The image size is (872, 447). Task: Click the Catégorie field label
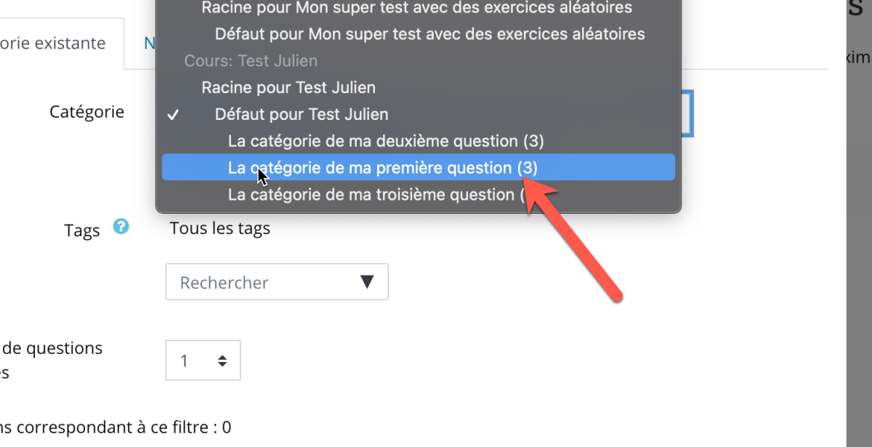click(x=86, y=112)
